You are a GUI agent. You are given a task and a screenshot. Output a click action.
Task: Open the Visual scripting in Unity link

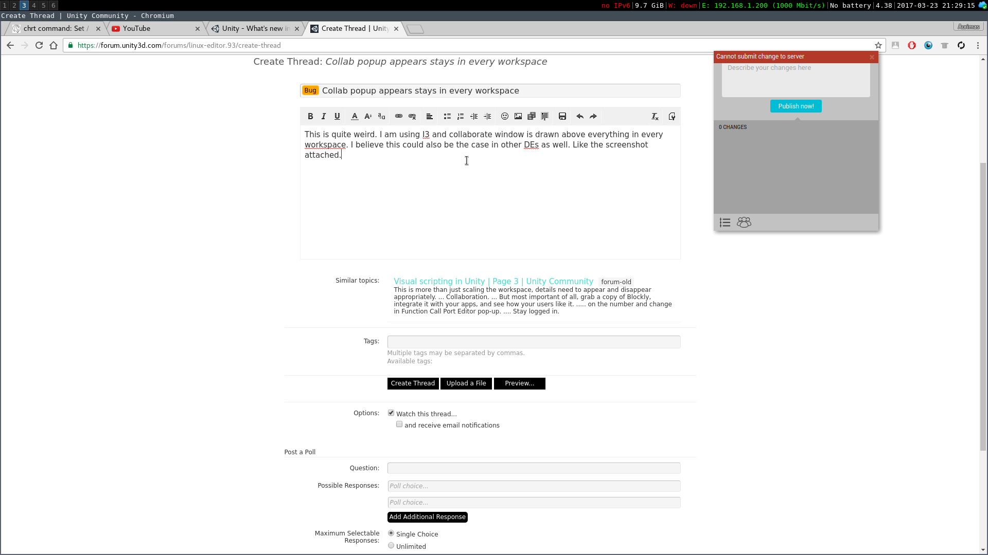493,282
